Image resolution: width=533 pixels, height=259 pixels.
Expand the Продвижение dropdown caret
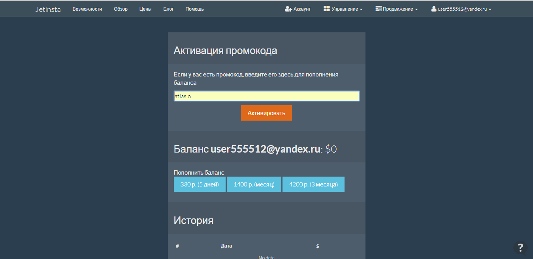[x=416, y=9]
